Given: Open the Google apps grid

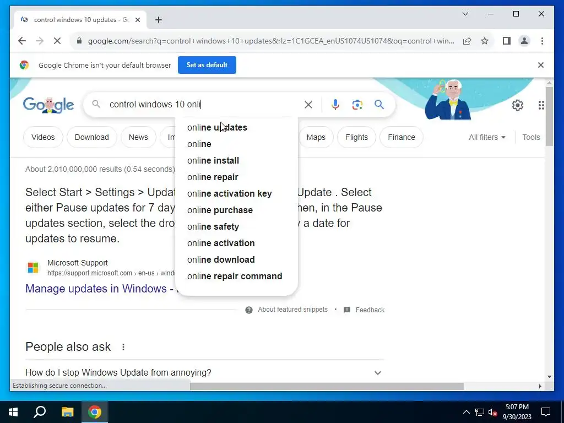Looking at the screenshot, I should pos(541,105).
